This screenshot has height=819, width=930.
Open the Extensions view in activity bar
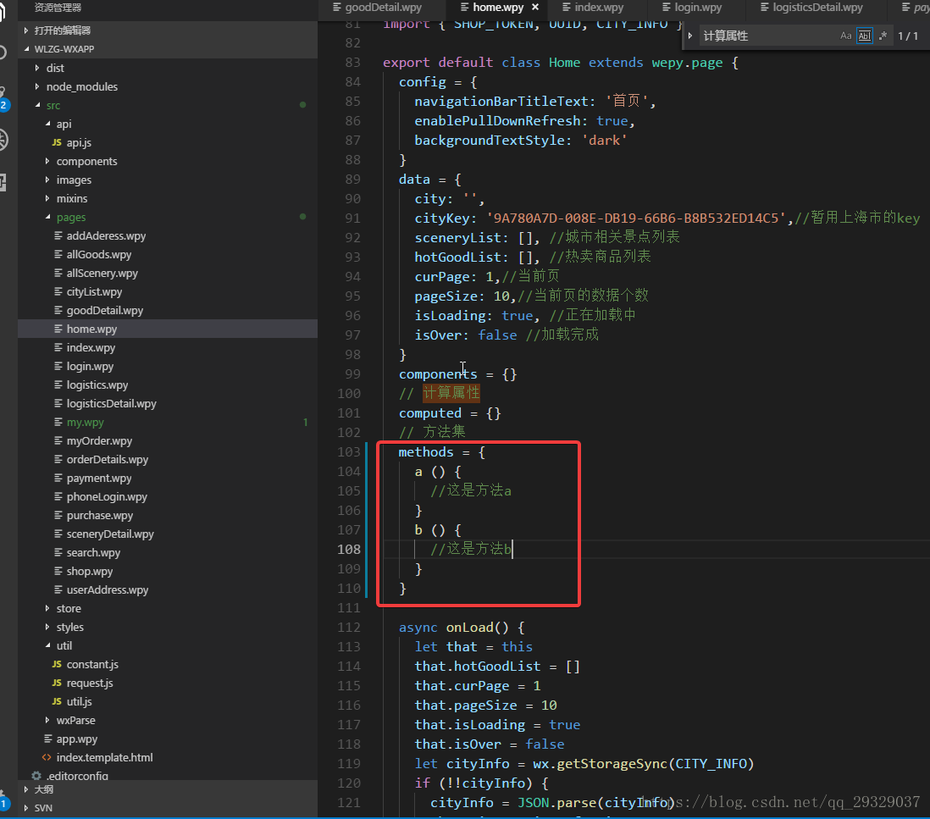coord(3,182)
